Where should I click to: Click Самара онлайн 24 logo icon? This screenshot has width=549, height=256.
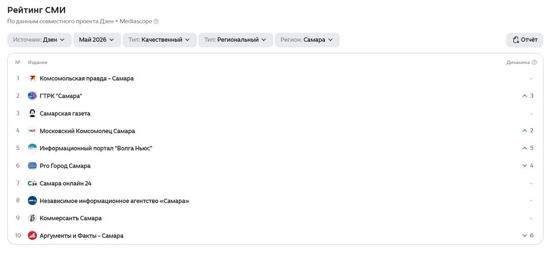coord(32,183)
